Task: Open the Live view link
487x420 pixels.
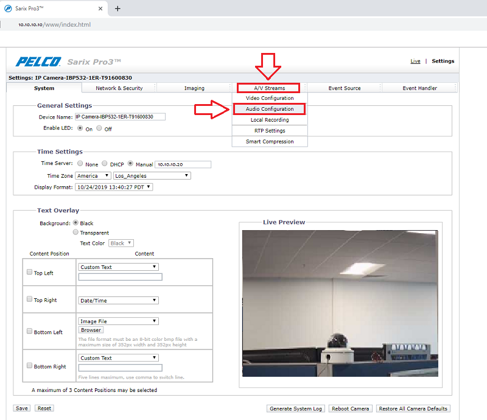Action: click(x=415, y=61)
